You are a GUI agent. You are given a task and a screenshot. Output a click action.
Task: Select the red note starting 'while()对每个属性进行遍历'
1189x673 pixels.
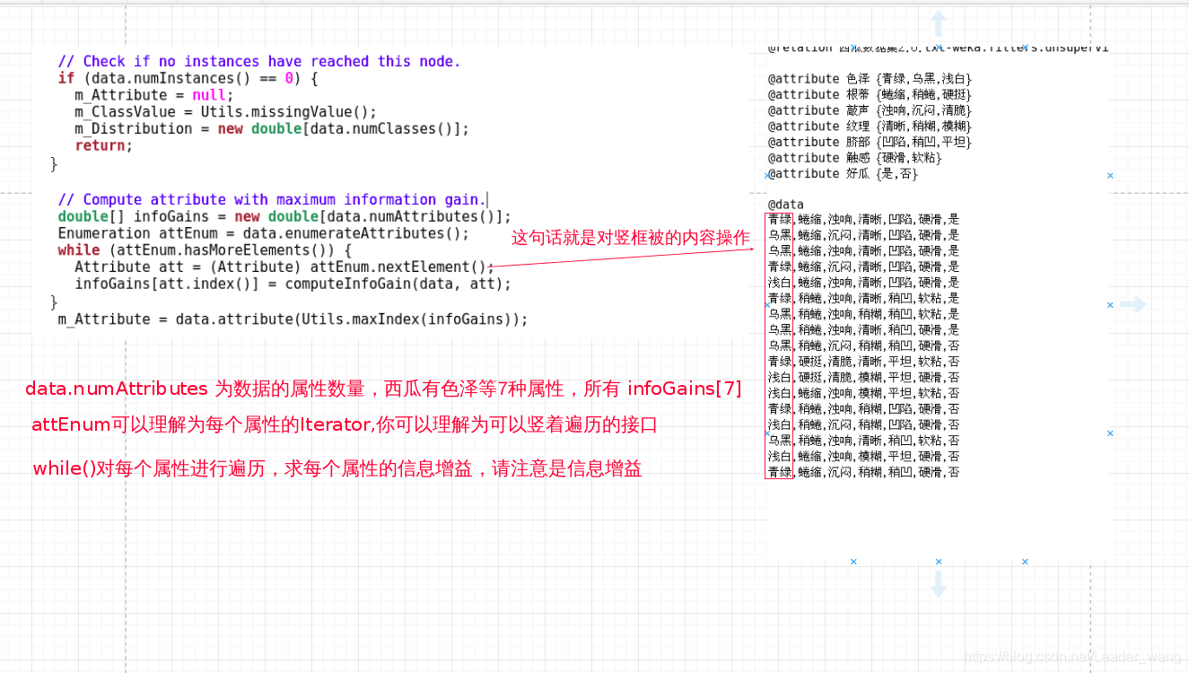coord(337,468)
